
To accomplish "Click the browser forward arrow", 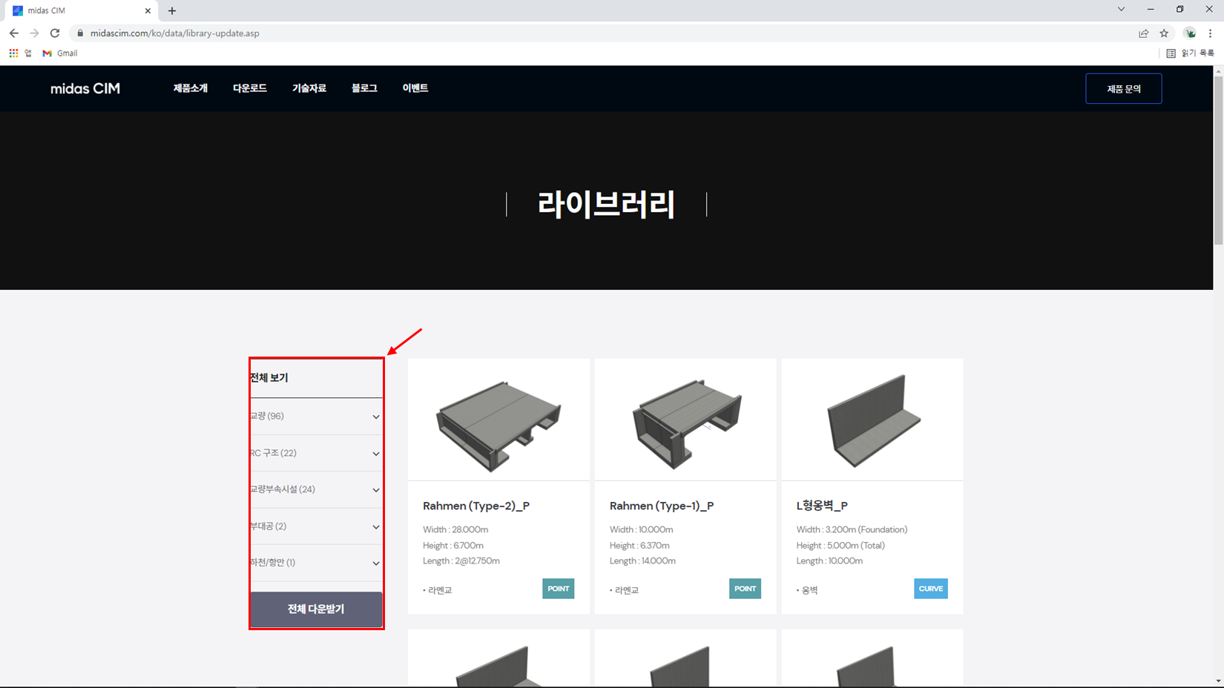I will (x=34, y=33).
